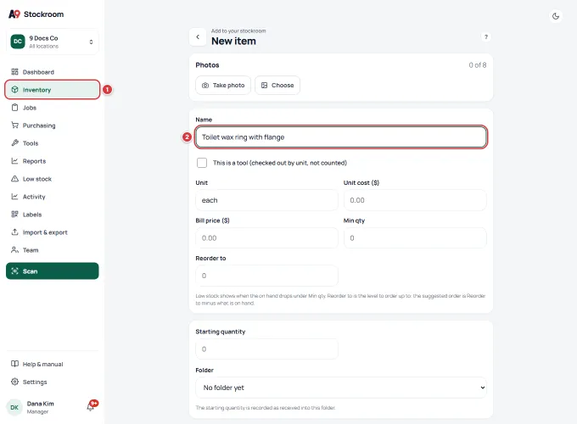Screen dimensions: 577x424
Task: Show the Activity log
Action: click(x=53, y=197)
